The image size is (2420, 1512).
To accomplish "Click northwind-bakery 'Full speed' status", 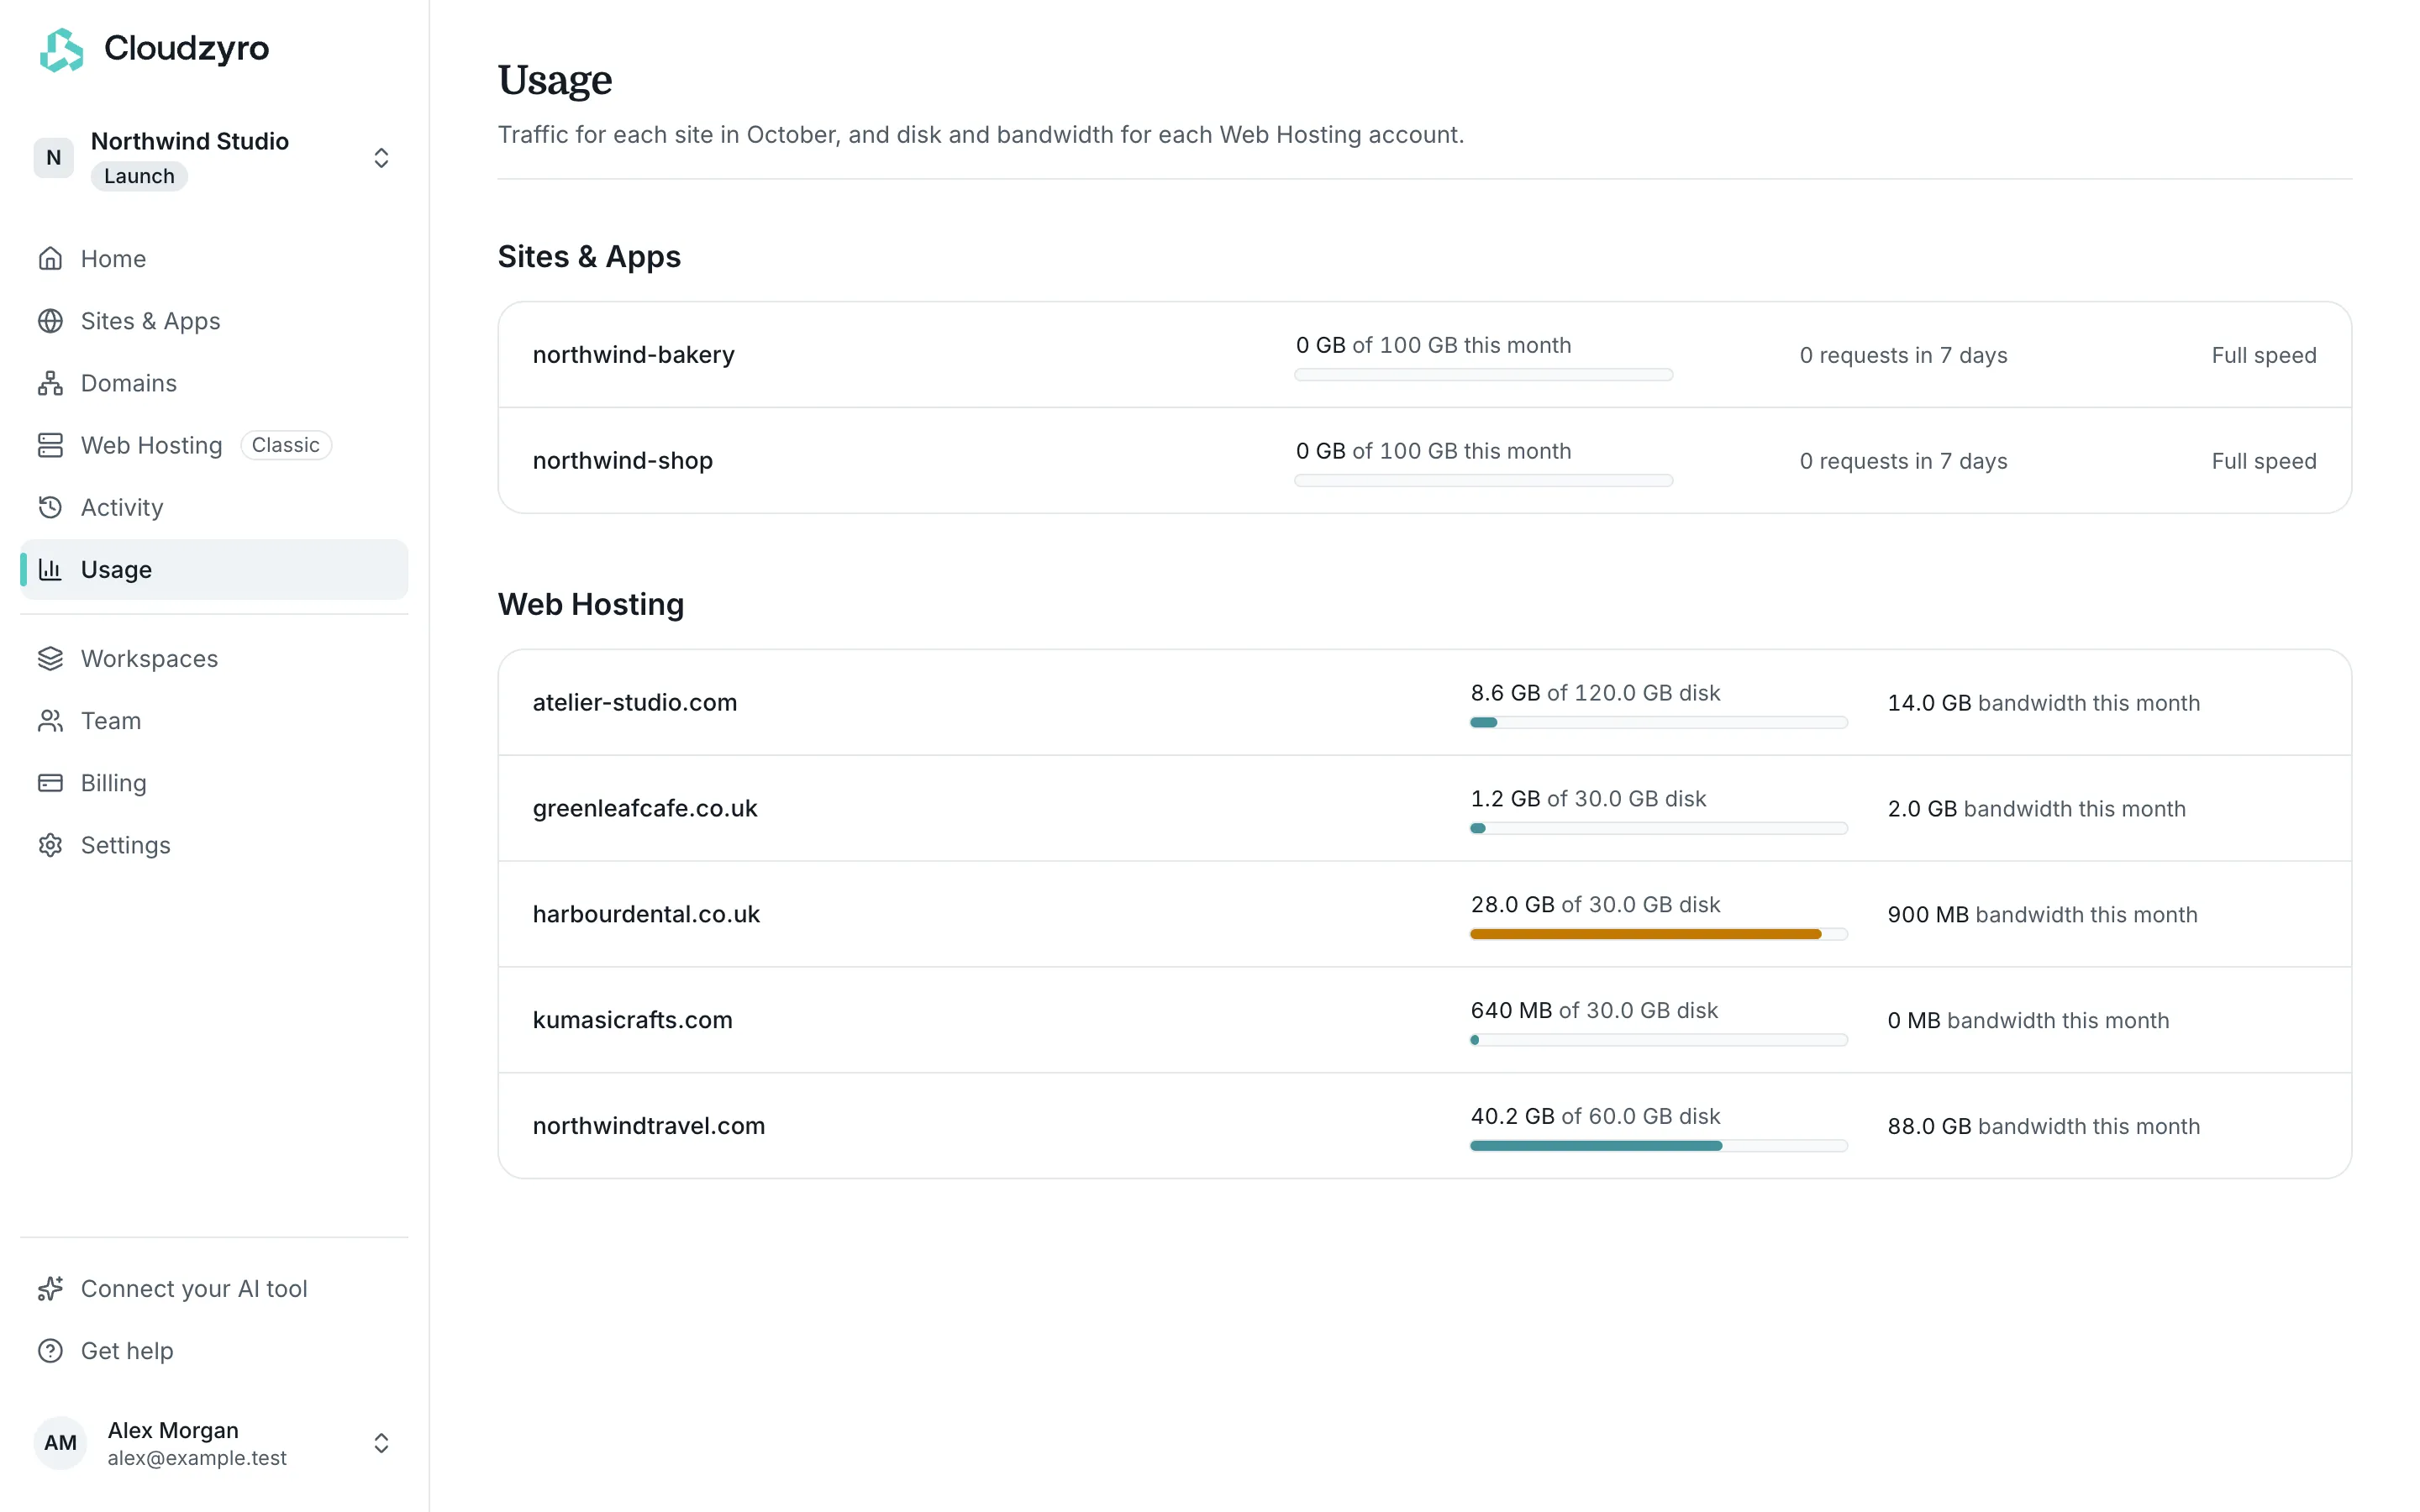I will click(x=2263, y=356).
